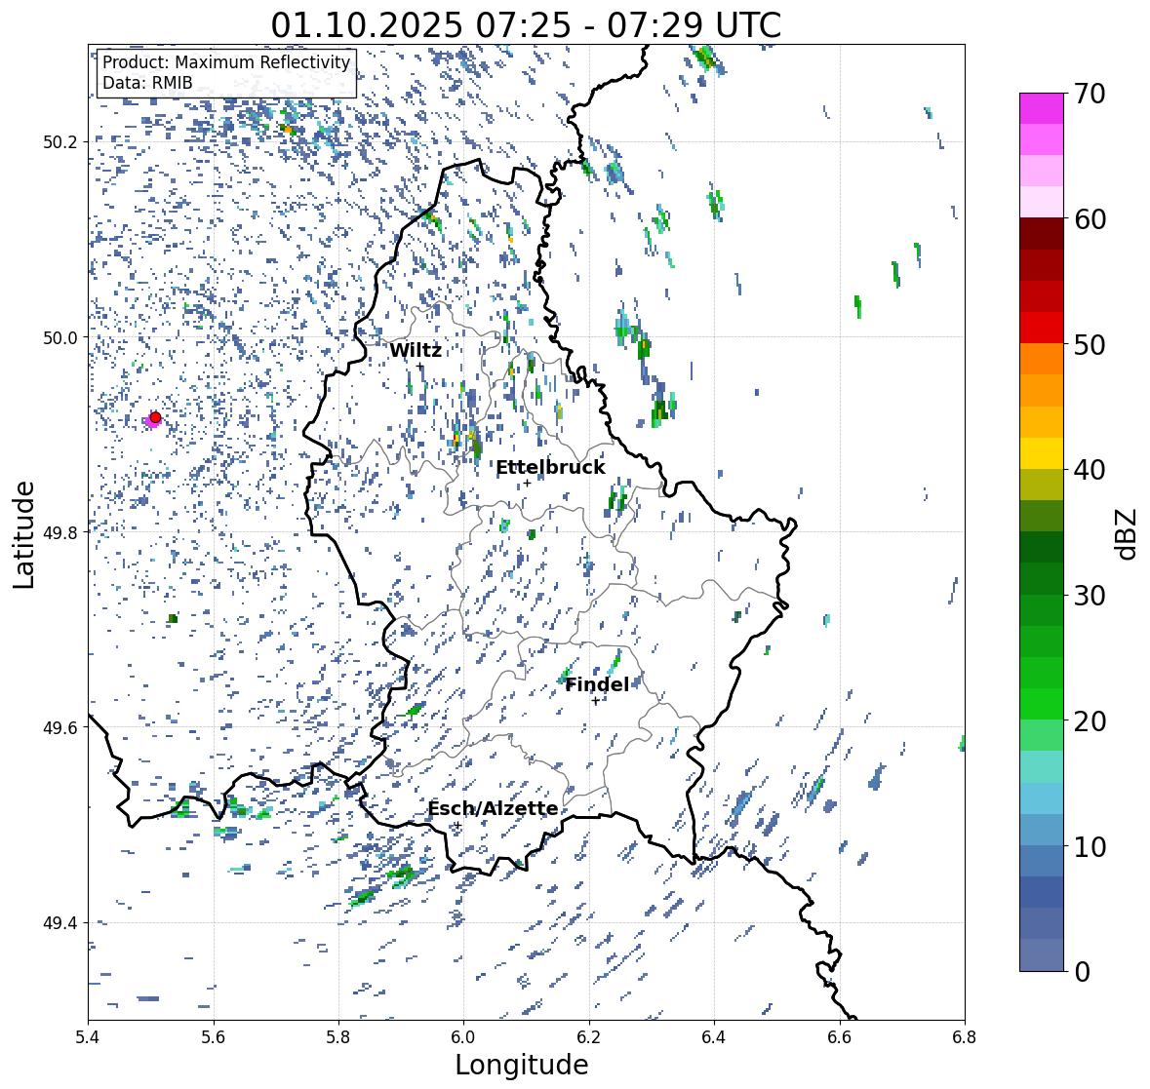
Task: Click the yellow 40 dBZ colorbar segment
Action: click(1042, 453)
